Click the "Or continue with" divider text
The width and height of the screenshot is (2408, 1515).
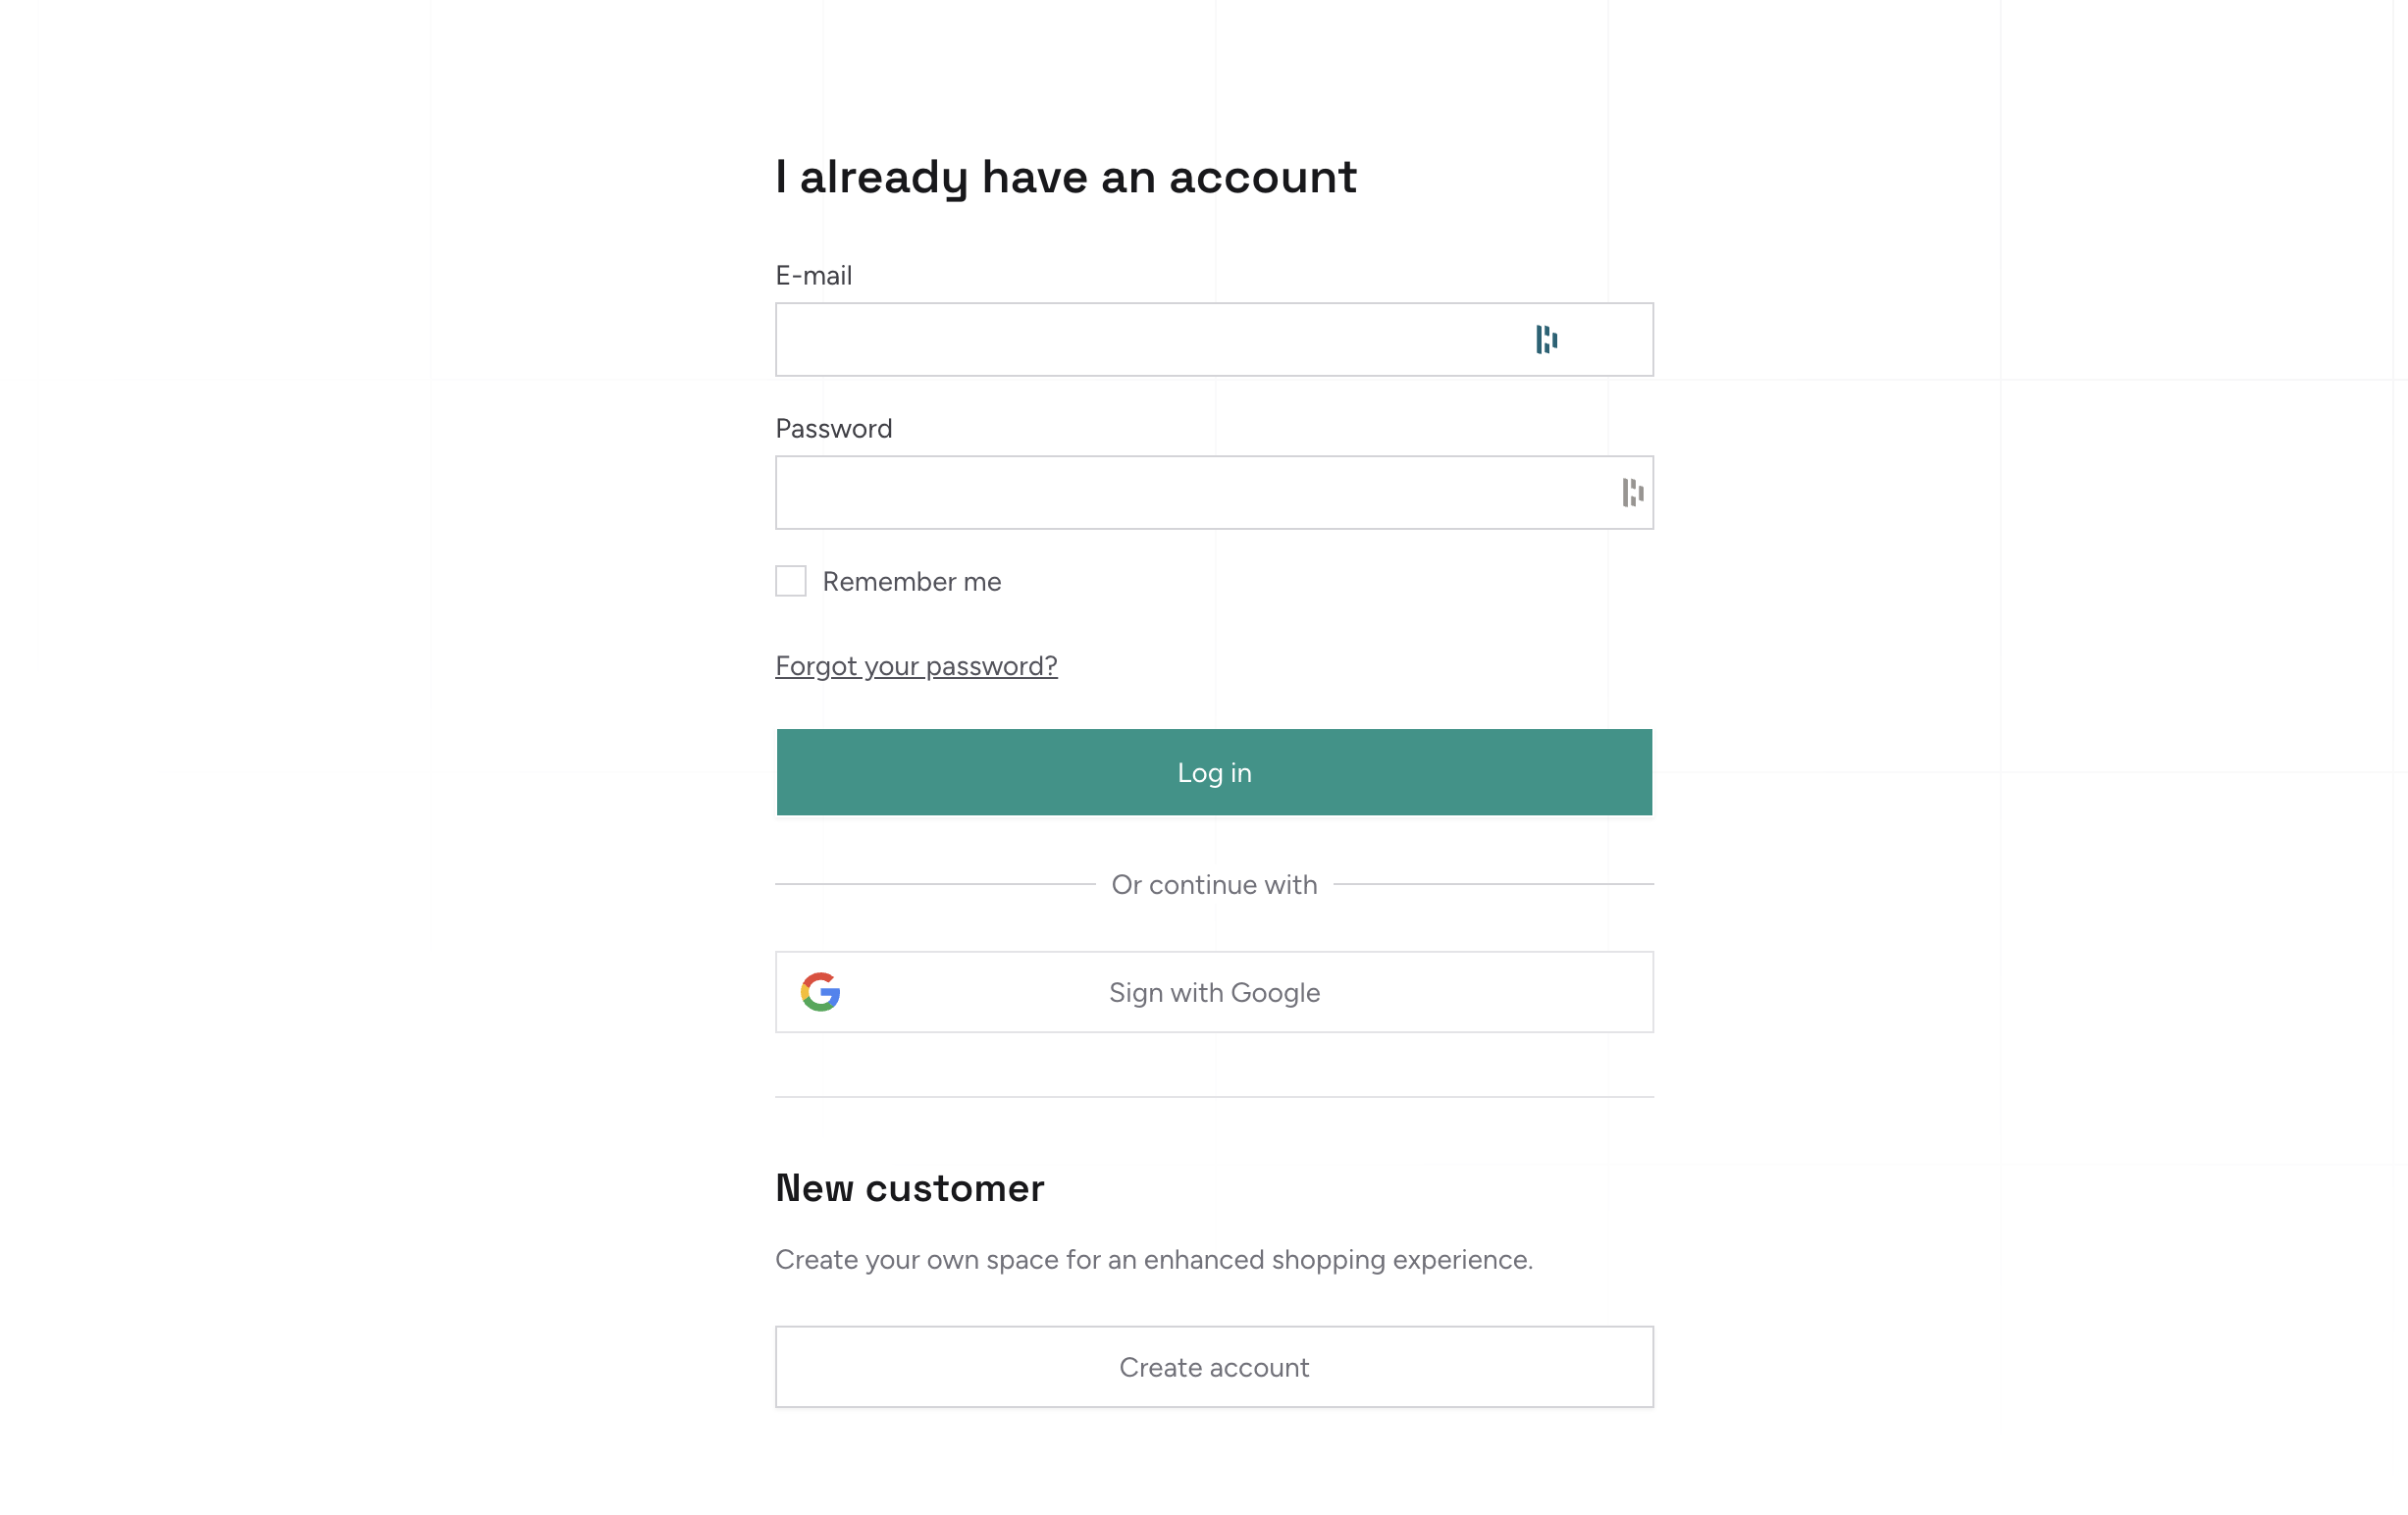1214,885
